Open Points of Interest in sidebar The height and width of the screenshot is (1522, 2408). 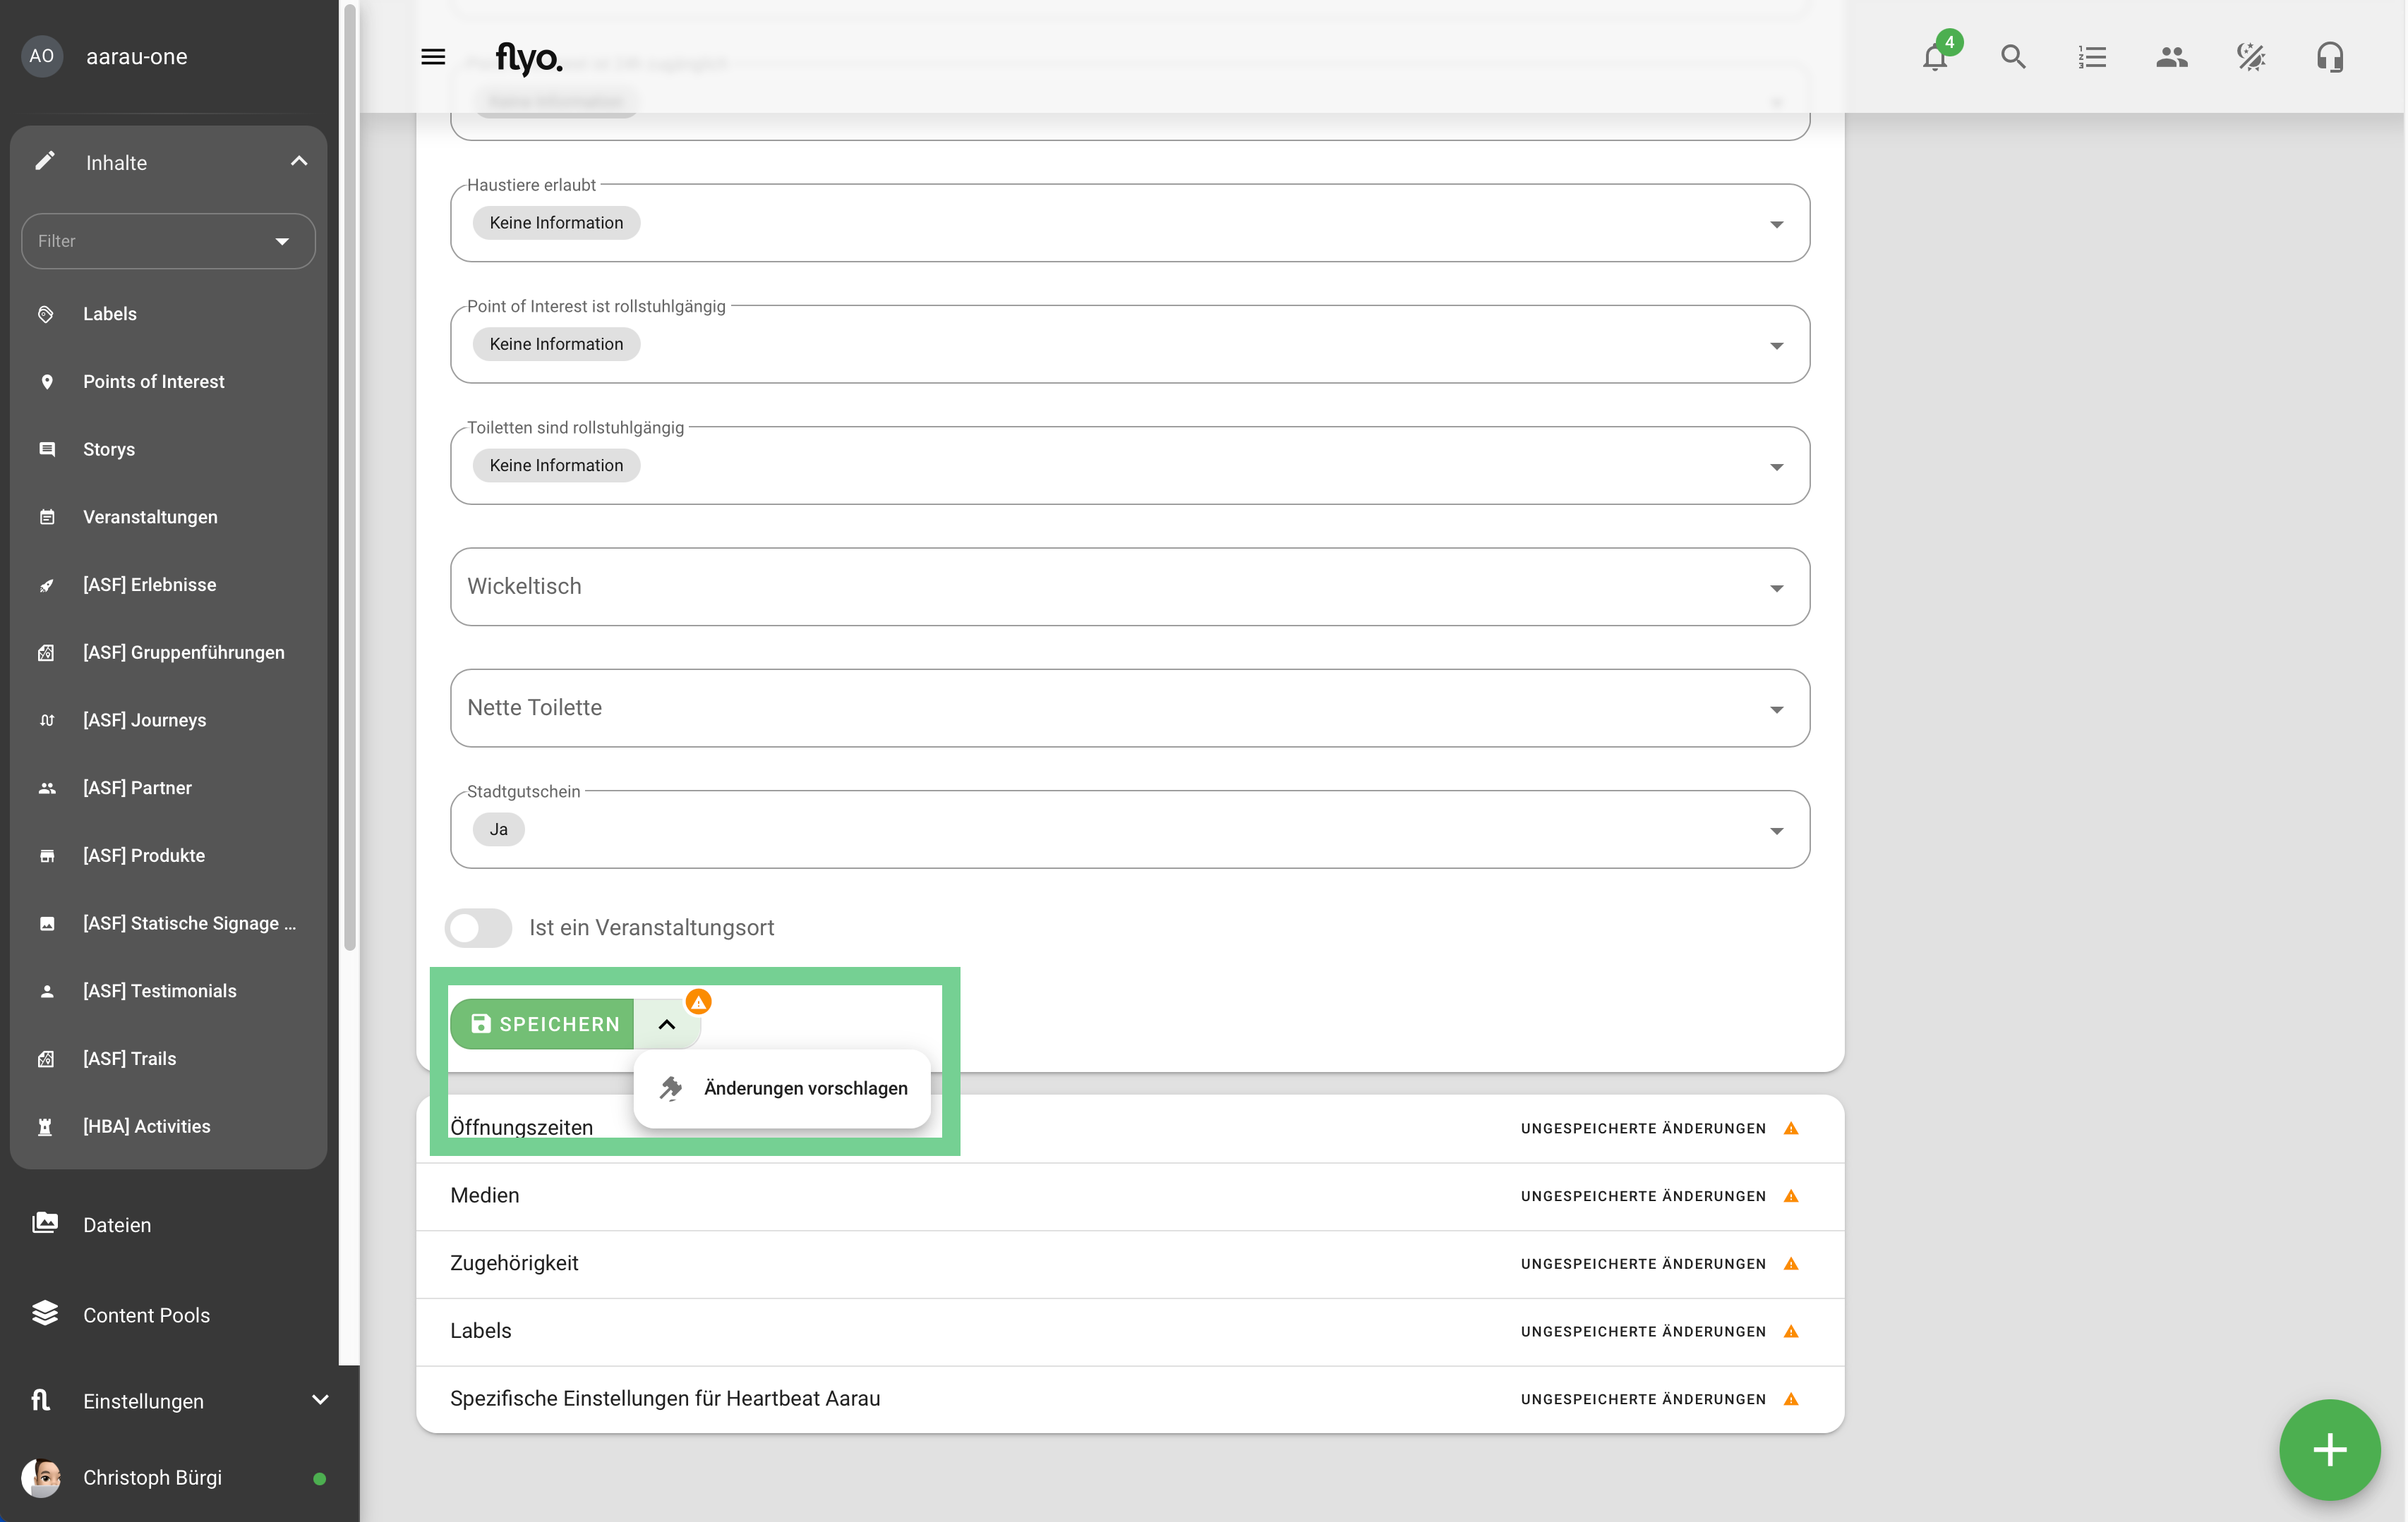pos(153,382)
